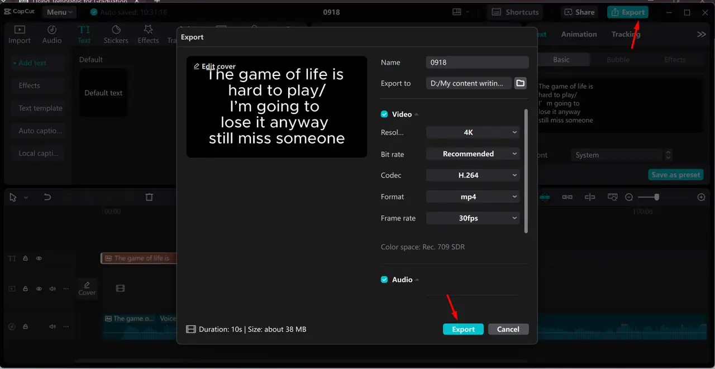Open the Import tab

pyautogui.click(x=20, y=35)
